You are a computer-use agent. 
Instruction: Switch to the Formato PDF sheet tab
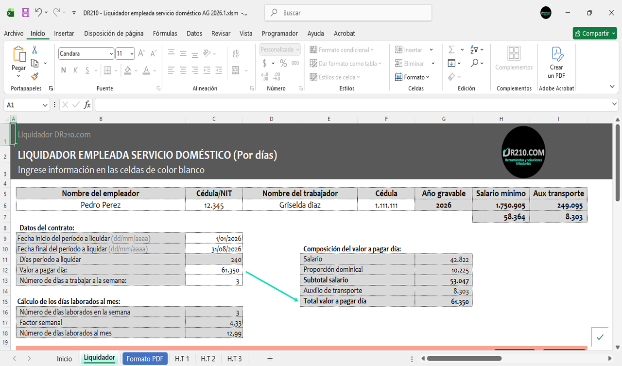pyautogui.click(x=144, y=359)
